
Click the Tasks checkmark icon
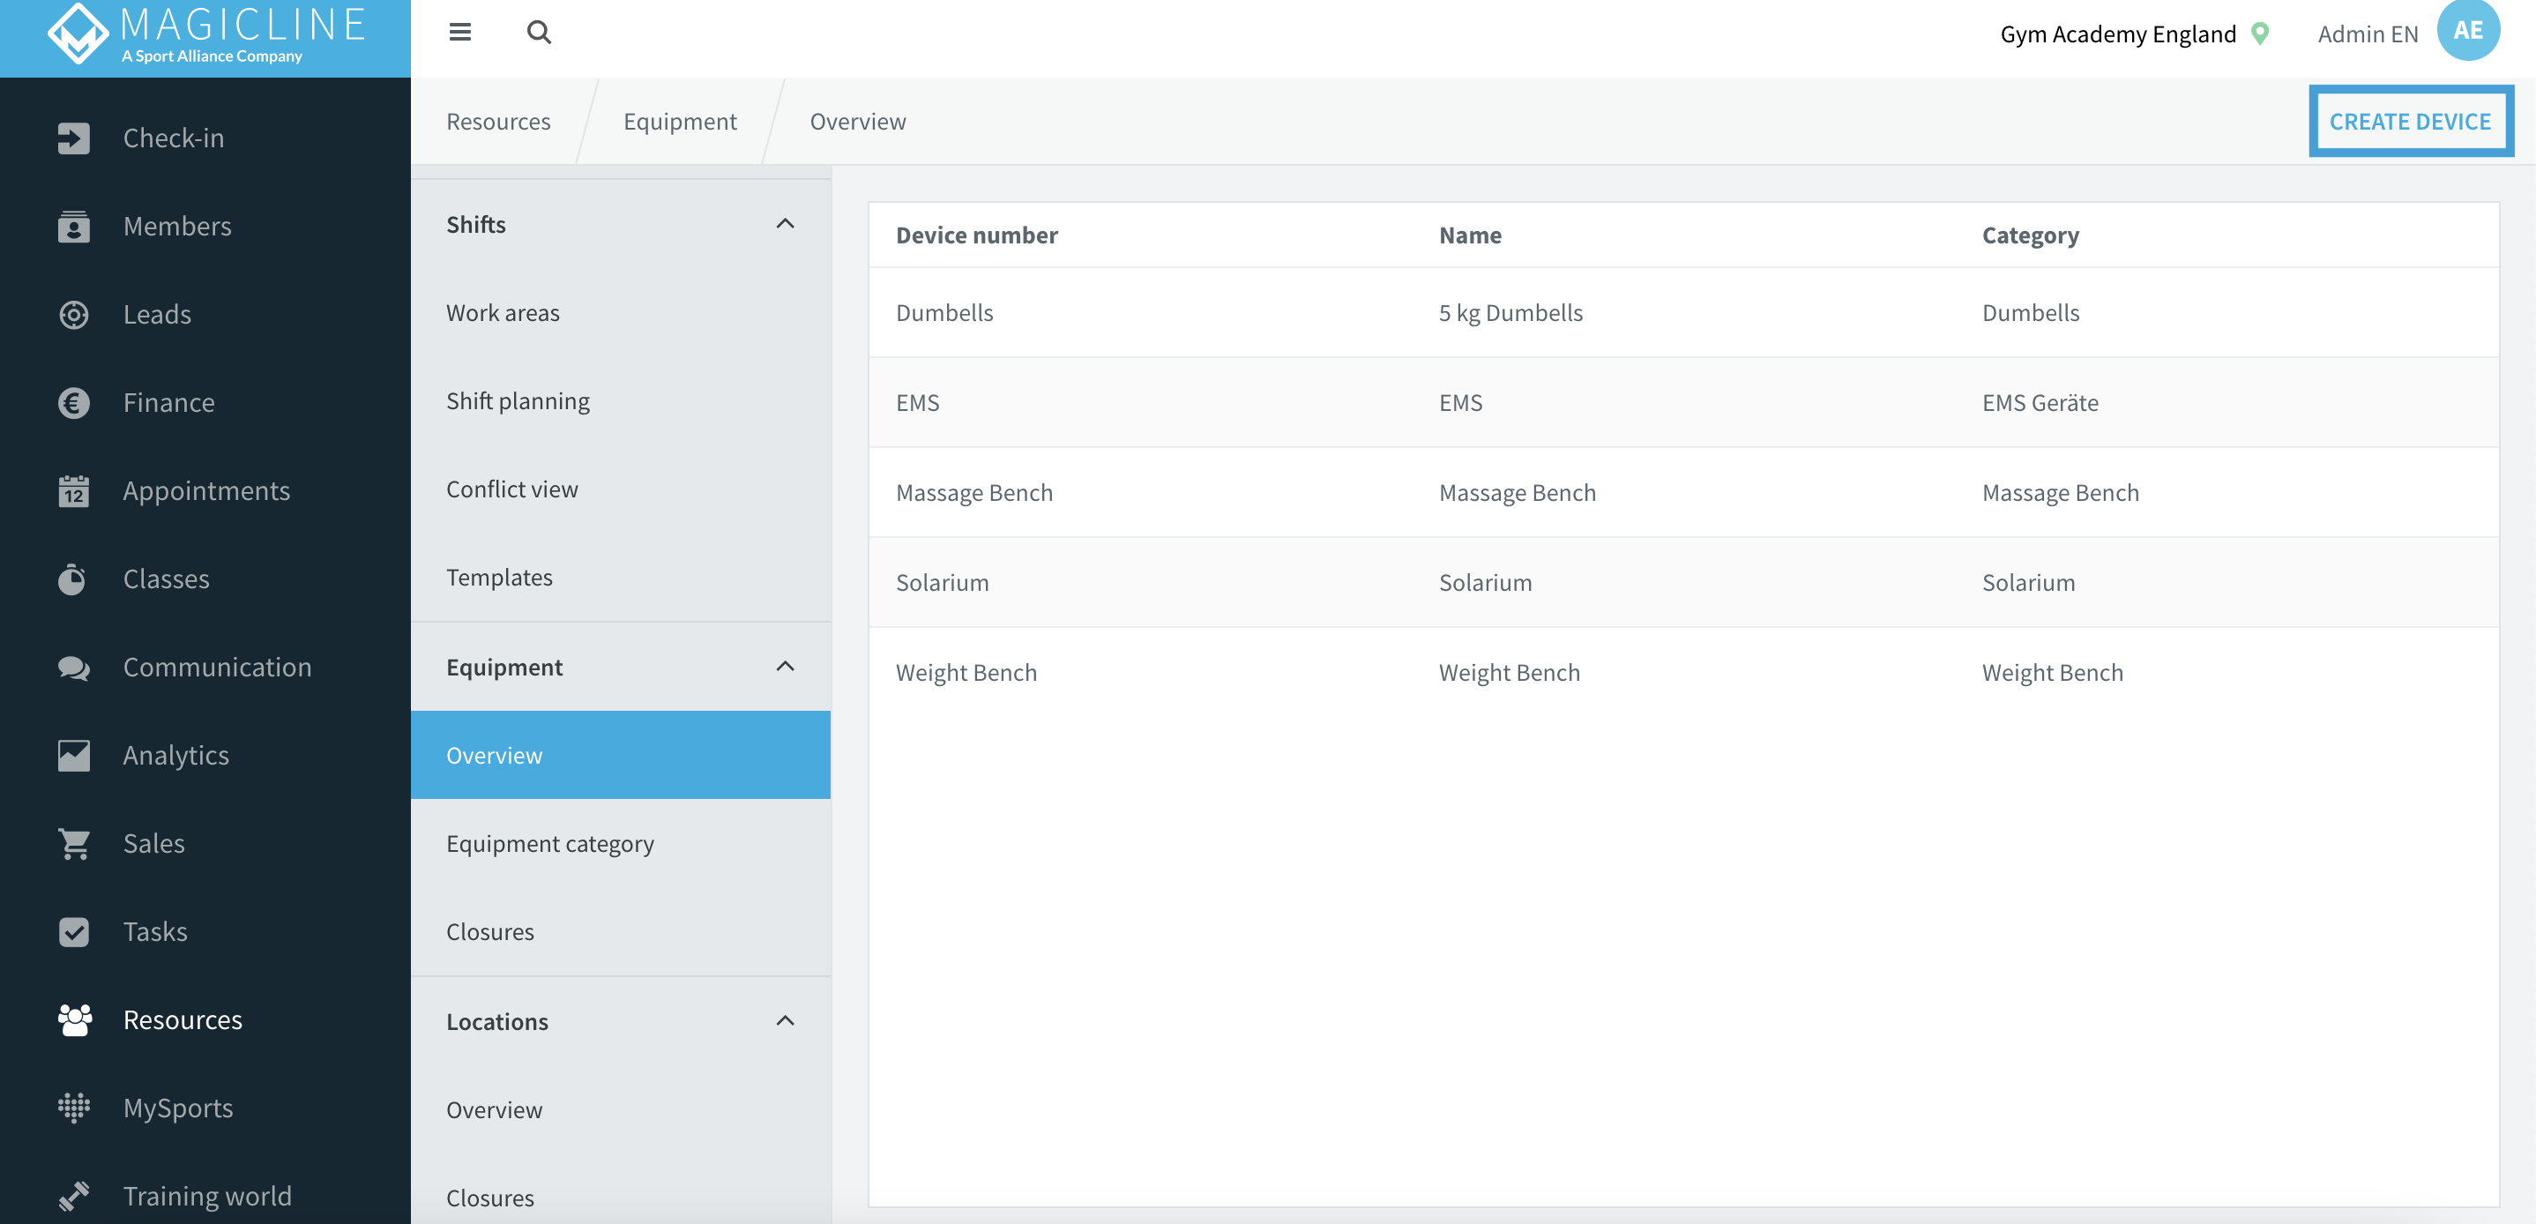(74, 931)
